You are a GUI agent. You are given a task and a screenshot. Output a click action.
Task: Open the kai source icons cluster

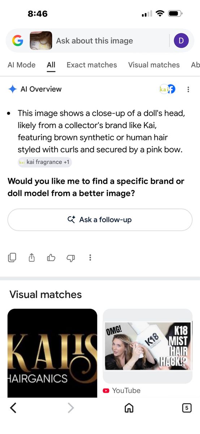[167, 89]
